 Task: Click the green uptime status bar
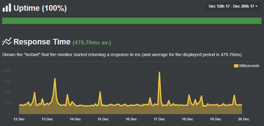(132, 21)
